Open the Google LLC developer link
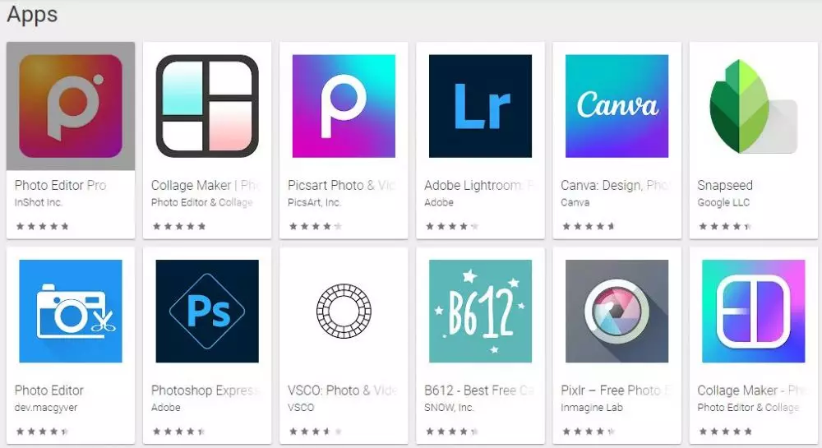Viewport: 822px width, 448px height. click(x=723, y=202)
